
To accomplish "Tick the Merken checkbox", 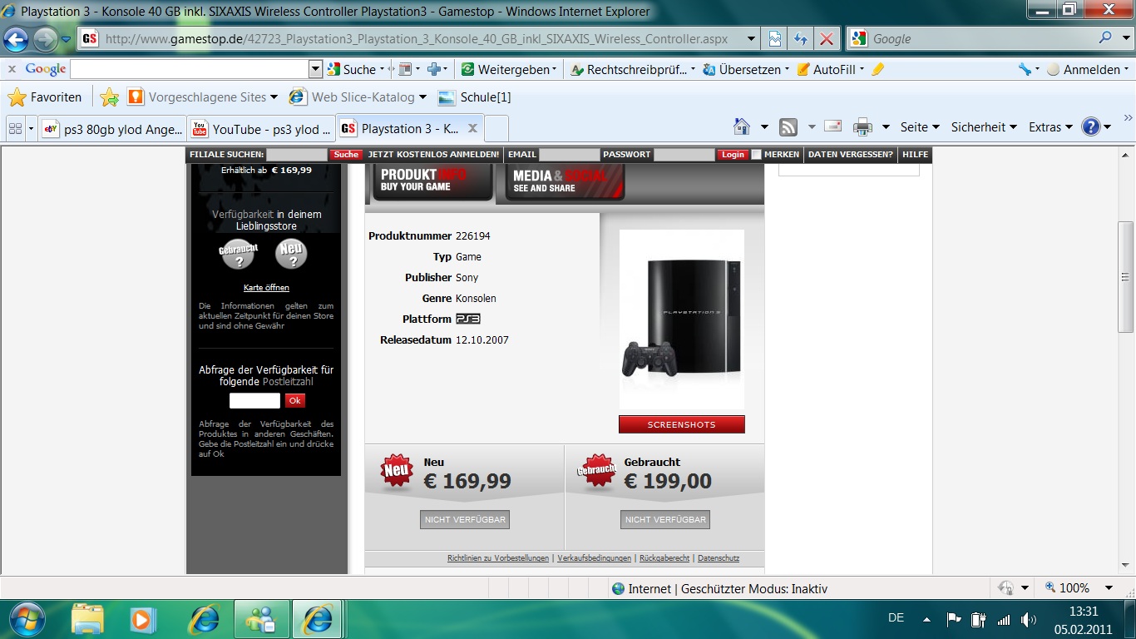I will click(x=756, y=155).
